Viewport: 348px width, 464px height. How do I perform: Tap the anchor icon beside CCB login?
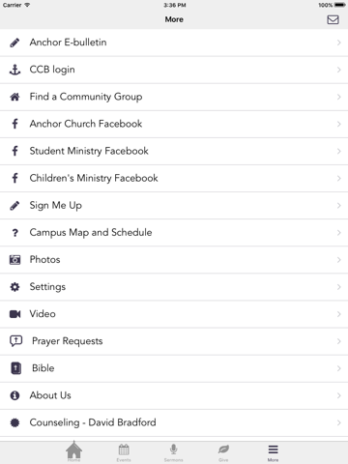(14, 70)
